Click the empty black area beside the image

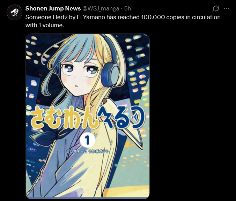(193, 116)
